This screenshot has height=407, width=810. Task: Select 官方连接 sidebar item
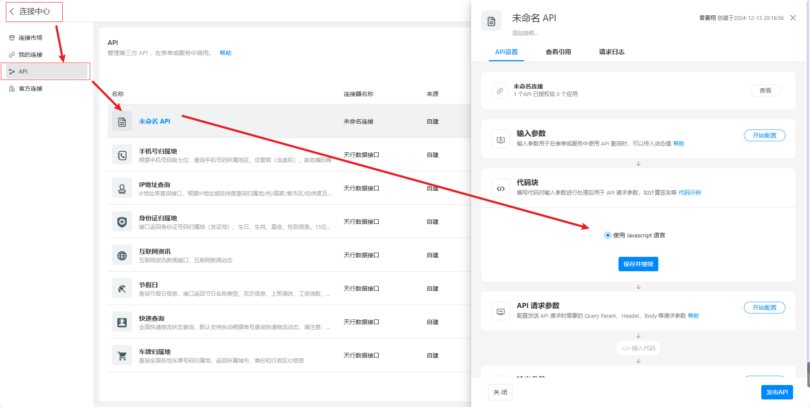[31, 88]
